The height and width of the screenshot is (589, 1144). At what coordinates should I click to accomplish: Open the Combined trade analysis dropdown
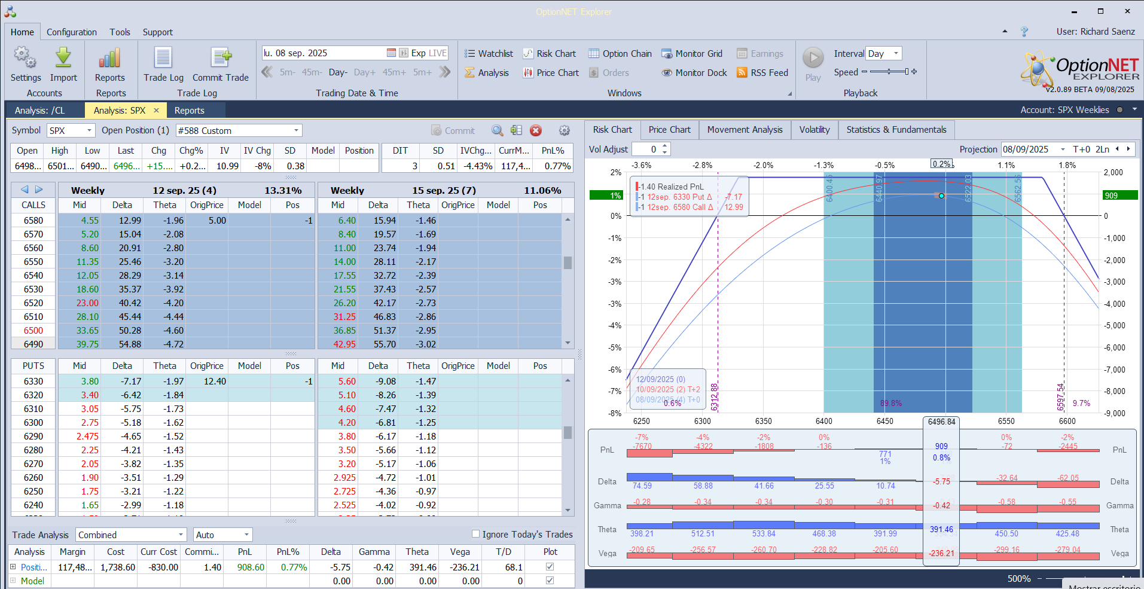point(181,535)
